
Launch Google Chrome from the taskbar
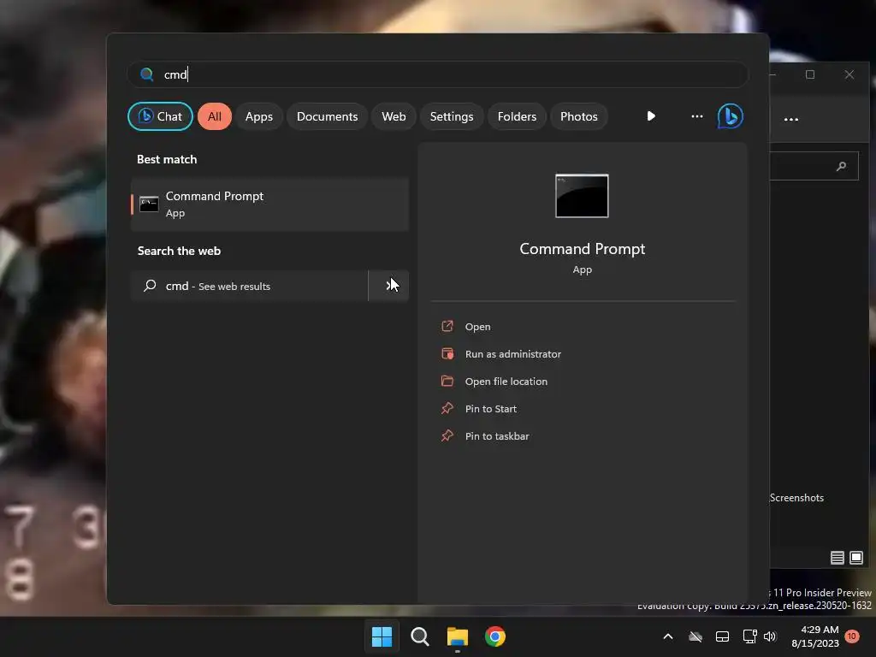[x=495, y=636]
